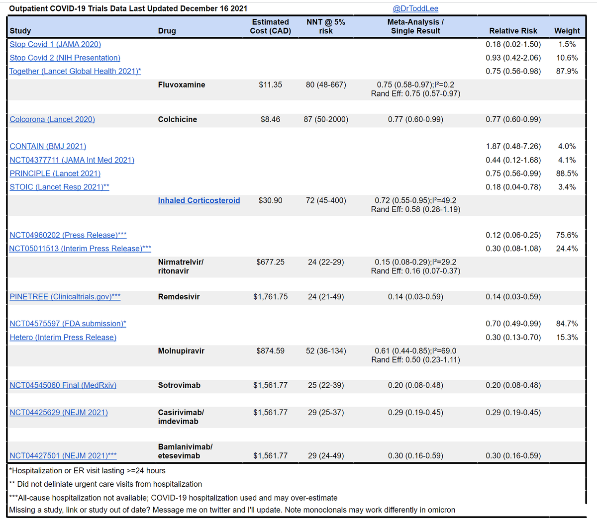Screen dimensions: 597x524
Task: Click the $11.35 Fluvoxamine cost cell
Action: click(x=270, y=85)
